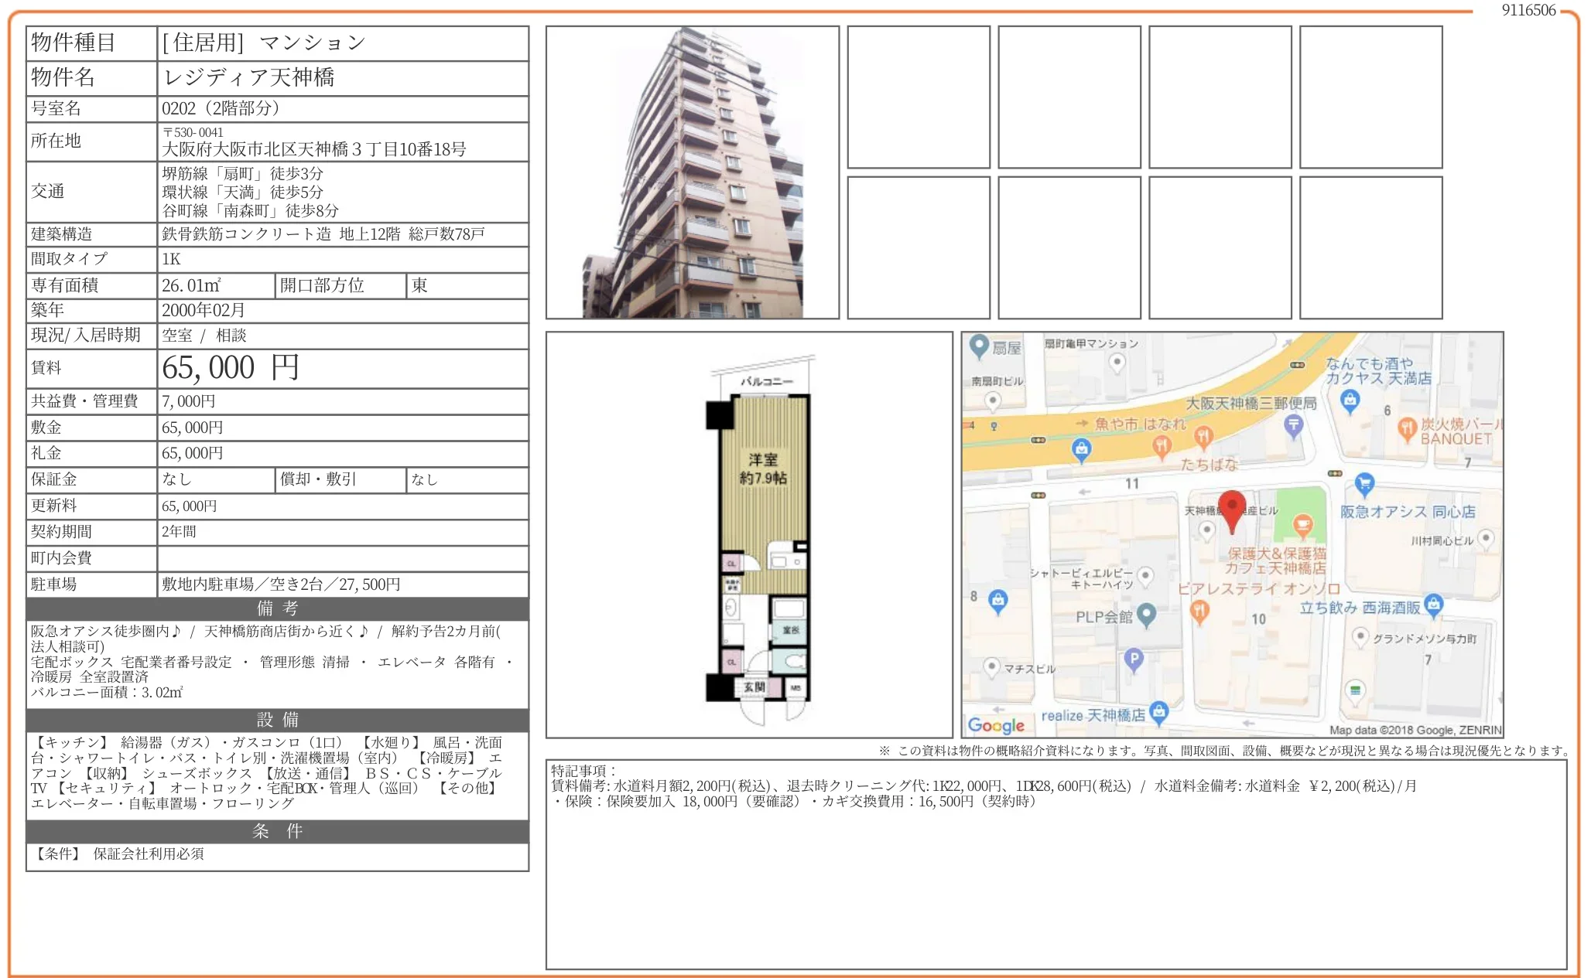Click the 賃料 65,000円 rent value
The image size is (1591, 978).
click(x=231, y=368)
